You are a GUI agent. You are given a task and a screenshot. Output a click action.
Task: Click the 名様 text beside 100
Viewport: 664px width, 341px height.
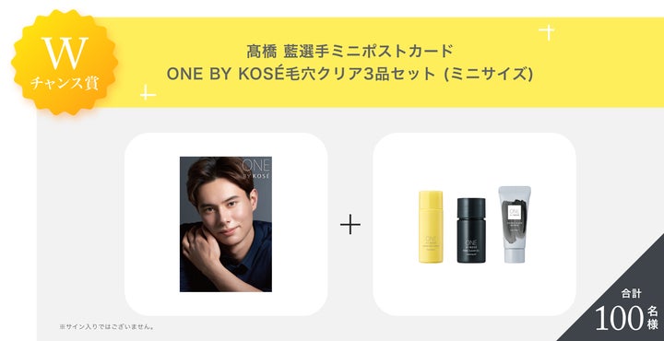[x=652, y=318]
